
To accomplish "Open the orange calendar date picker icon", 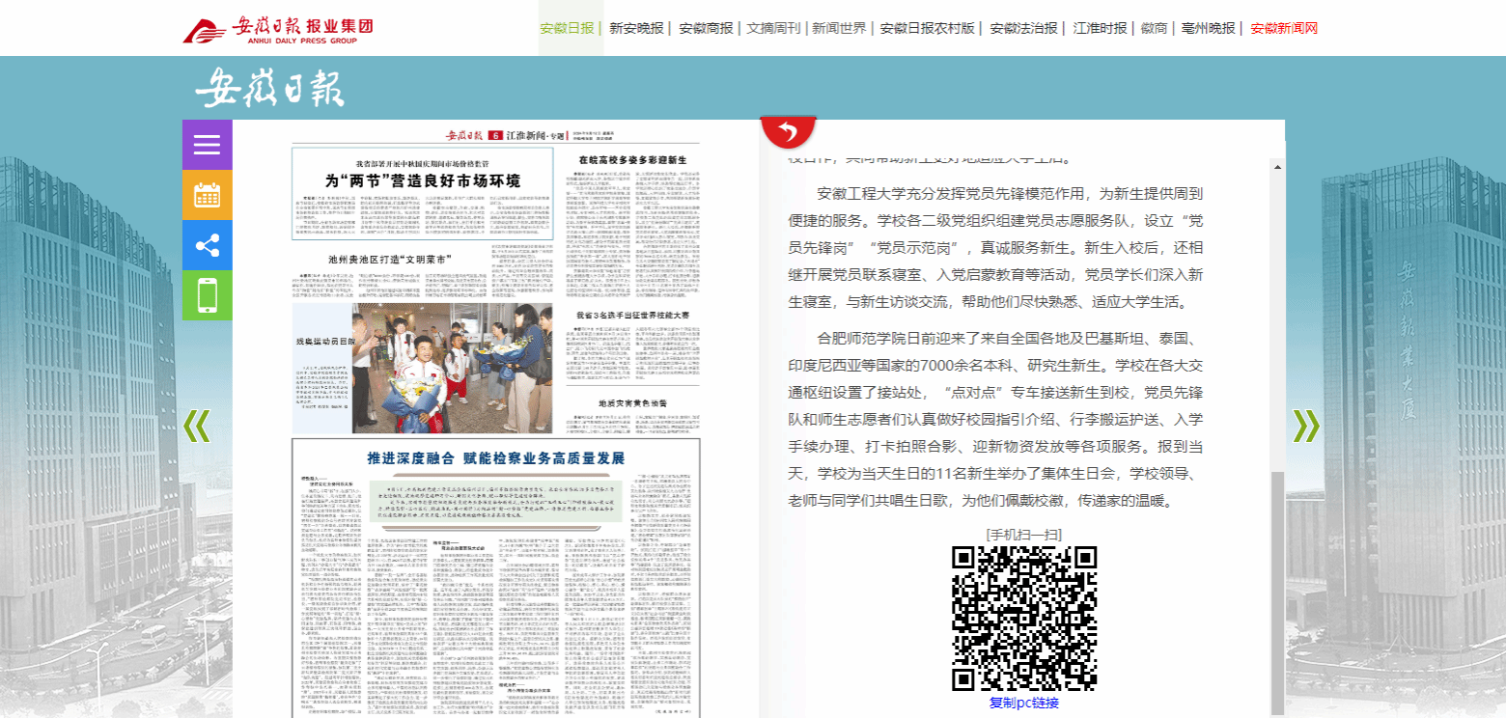I will 208,195.
